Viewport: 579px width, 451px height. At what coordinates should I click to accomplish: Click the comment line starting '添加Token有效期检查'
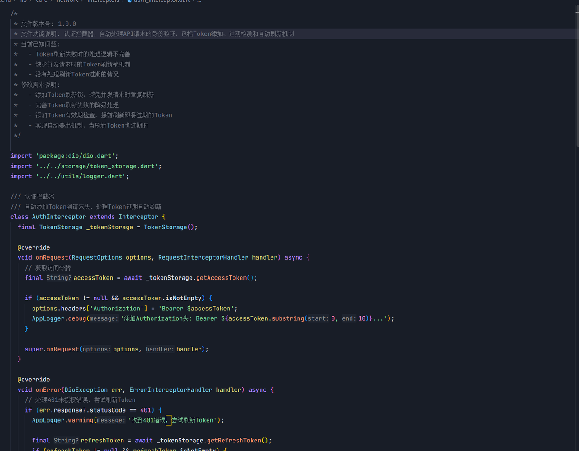pyautogui.click(x=104, y=115)
